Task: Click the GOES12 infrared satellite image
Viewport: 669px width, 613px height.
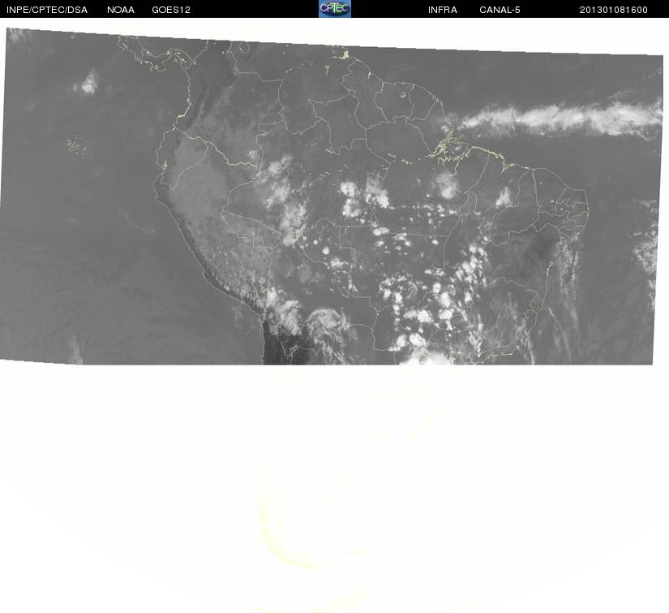Action: click(332, 196)
